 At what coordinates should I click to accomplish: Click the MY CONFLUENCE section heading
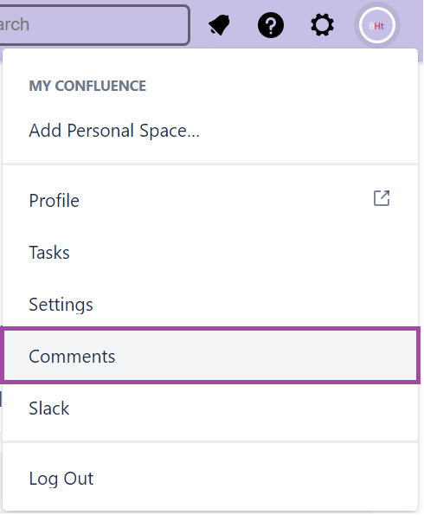87,86
